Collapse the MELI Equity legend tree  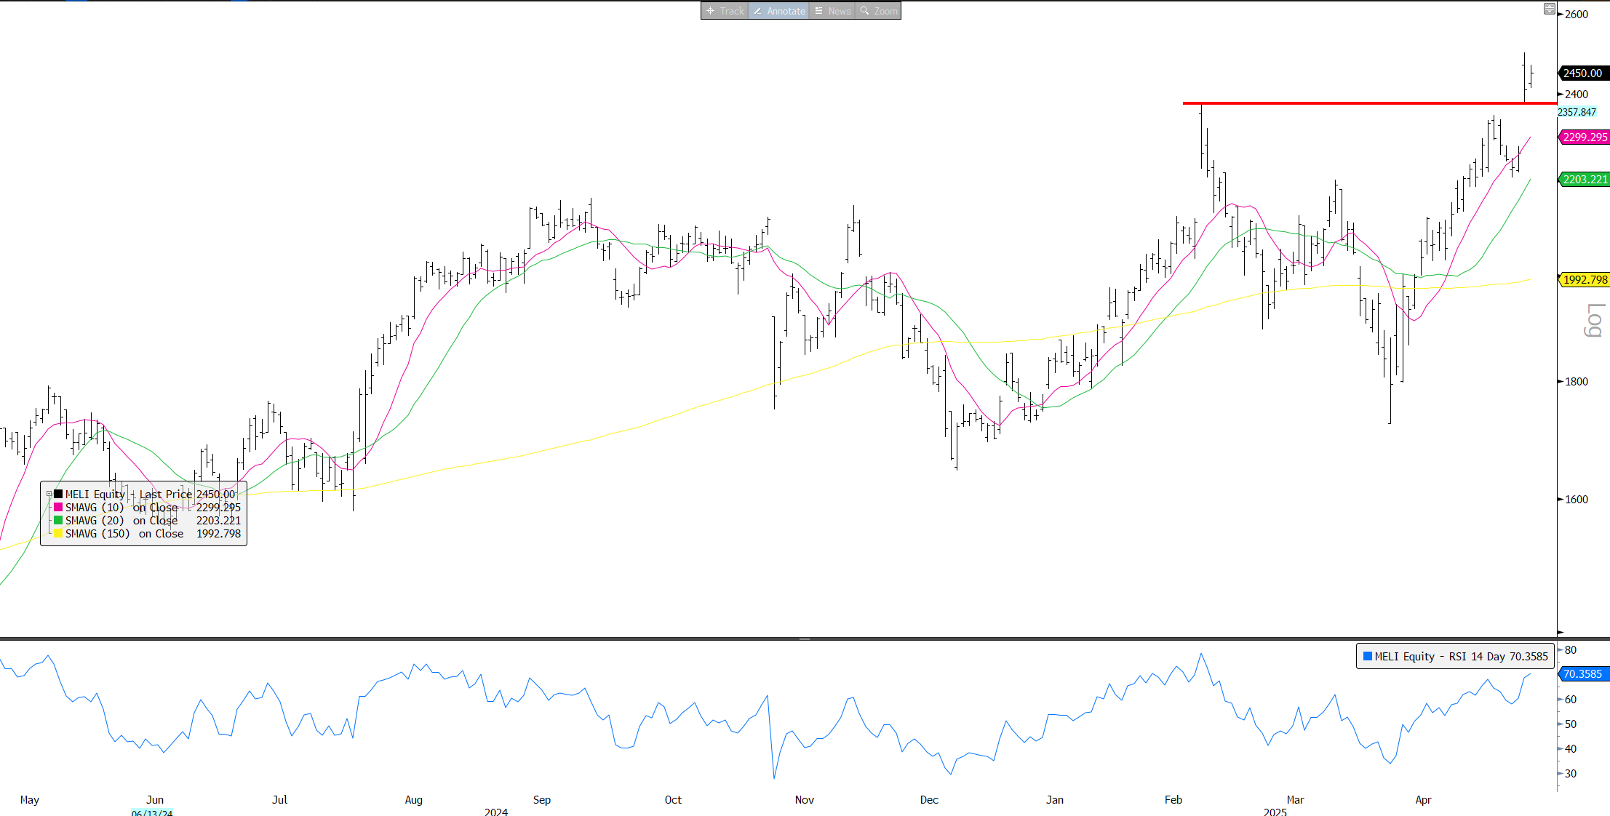49,495
